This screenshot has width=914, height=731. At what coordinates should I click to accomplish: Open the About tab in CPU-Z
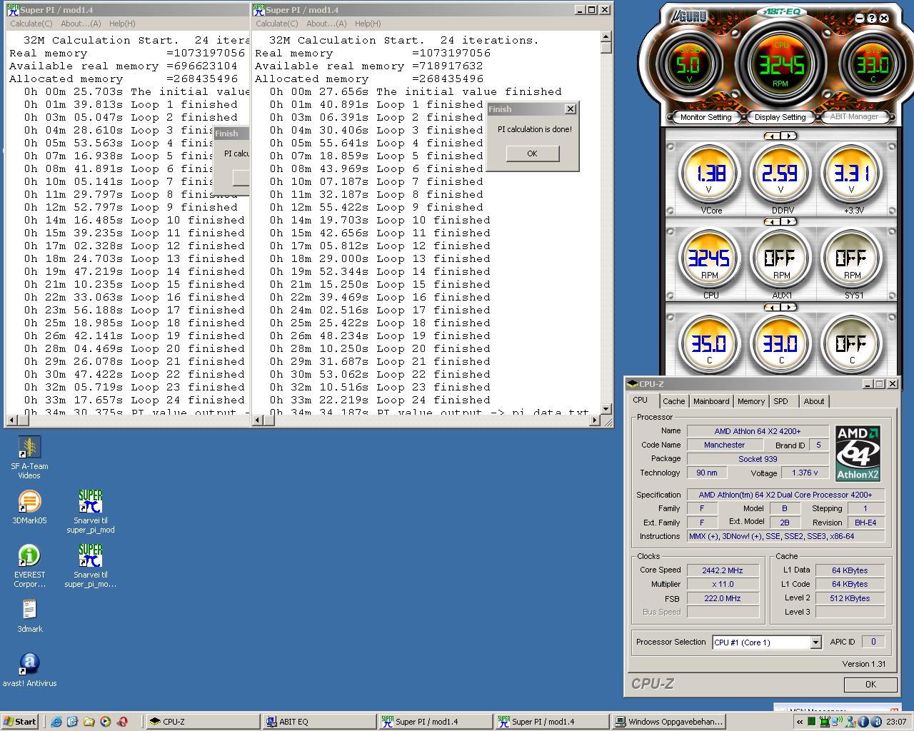[814, 401]
